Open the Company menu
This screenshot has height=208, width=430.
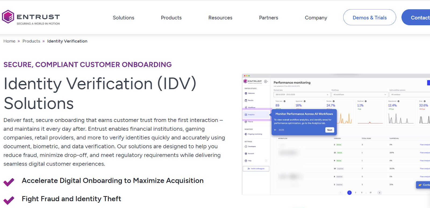point(316,18)
